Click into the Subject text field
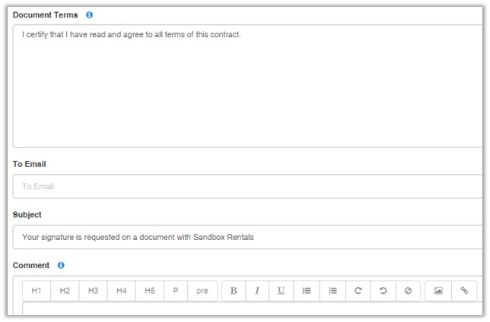490x322 pixels. click(x=247, y=237)
